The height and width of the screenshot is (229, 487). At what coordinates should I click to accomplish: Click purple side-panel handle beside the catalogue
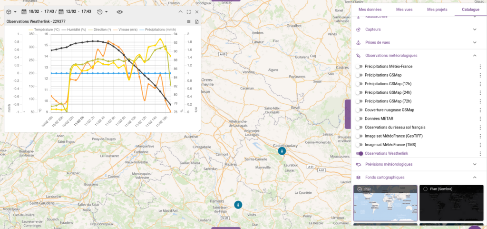348,114
